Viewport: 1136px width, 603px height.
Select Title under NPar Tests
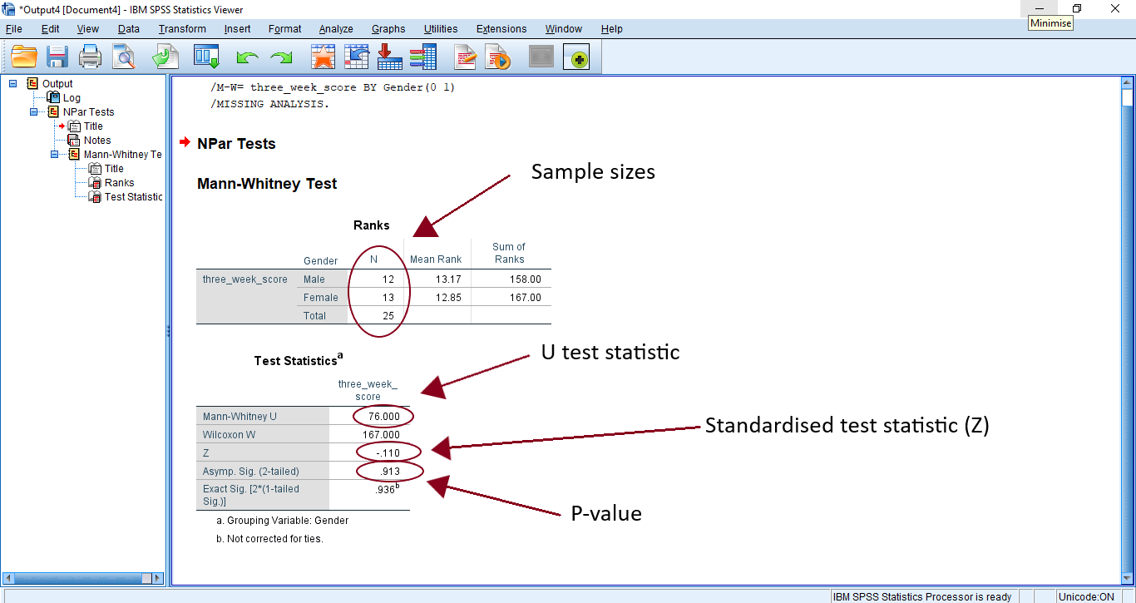coord(93,126)
